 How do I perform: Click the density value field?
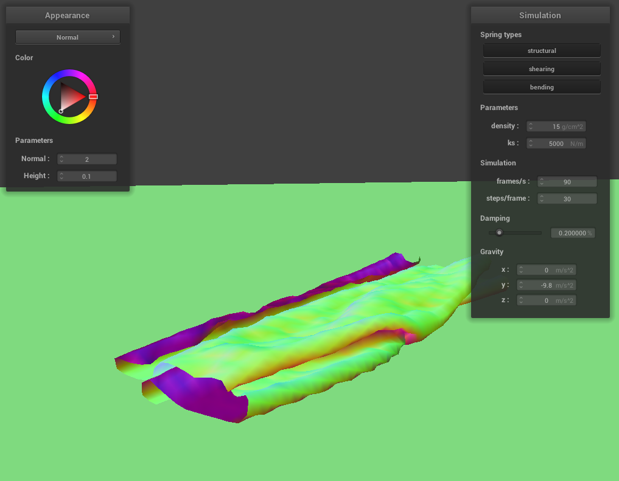[556, 126]
